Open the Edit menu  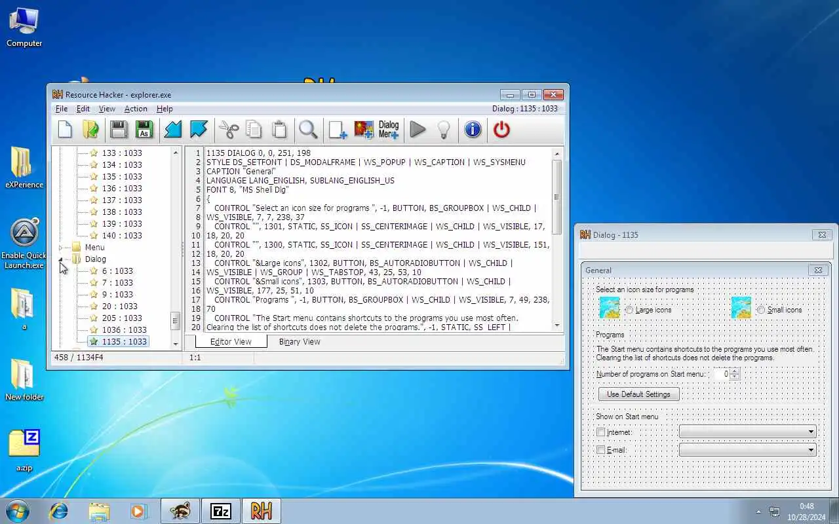pyautogui.click(x=83, y=109)
